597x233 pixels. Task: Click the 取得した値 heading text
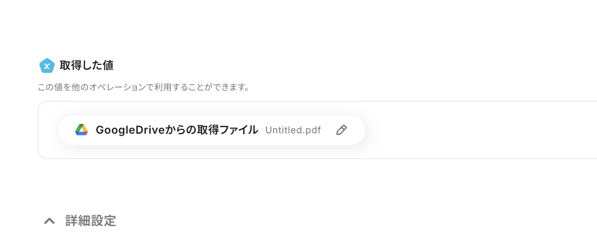(x=86, y=65)
